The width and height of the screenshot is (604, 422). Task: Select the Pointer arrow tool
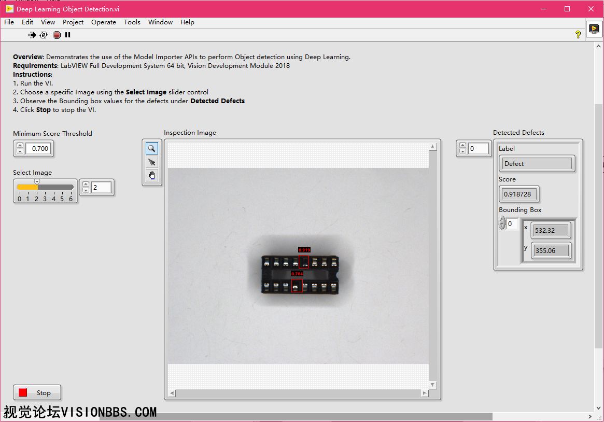pos(151,162)
